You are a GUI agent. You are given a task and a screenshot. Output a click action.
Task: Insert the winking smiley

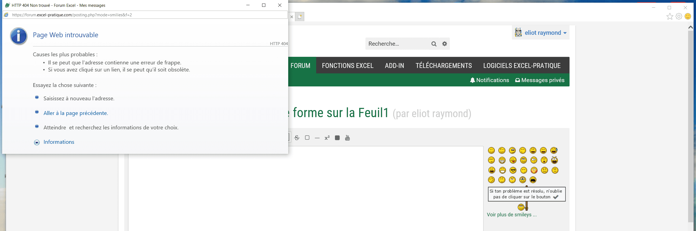(x=502, y=150)
